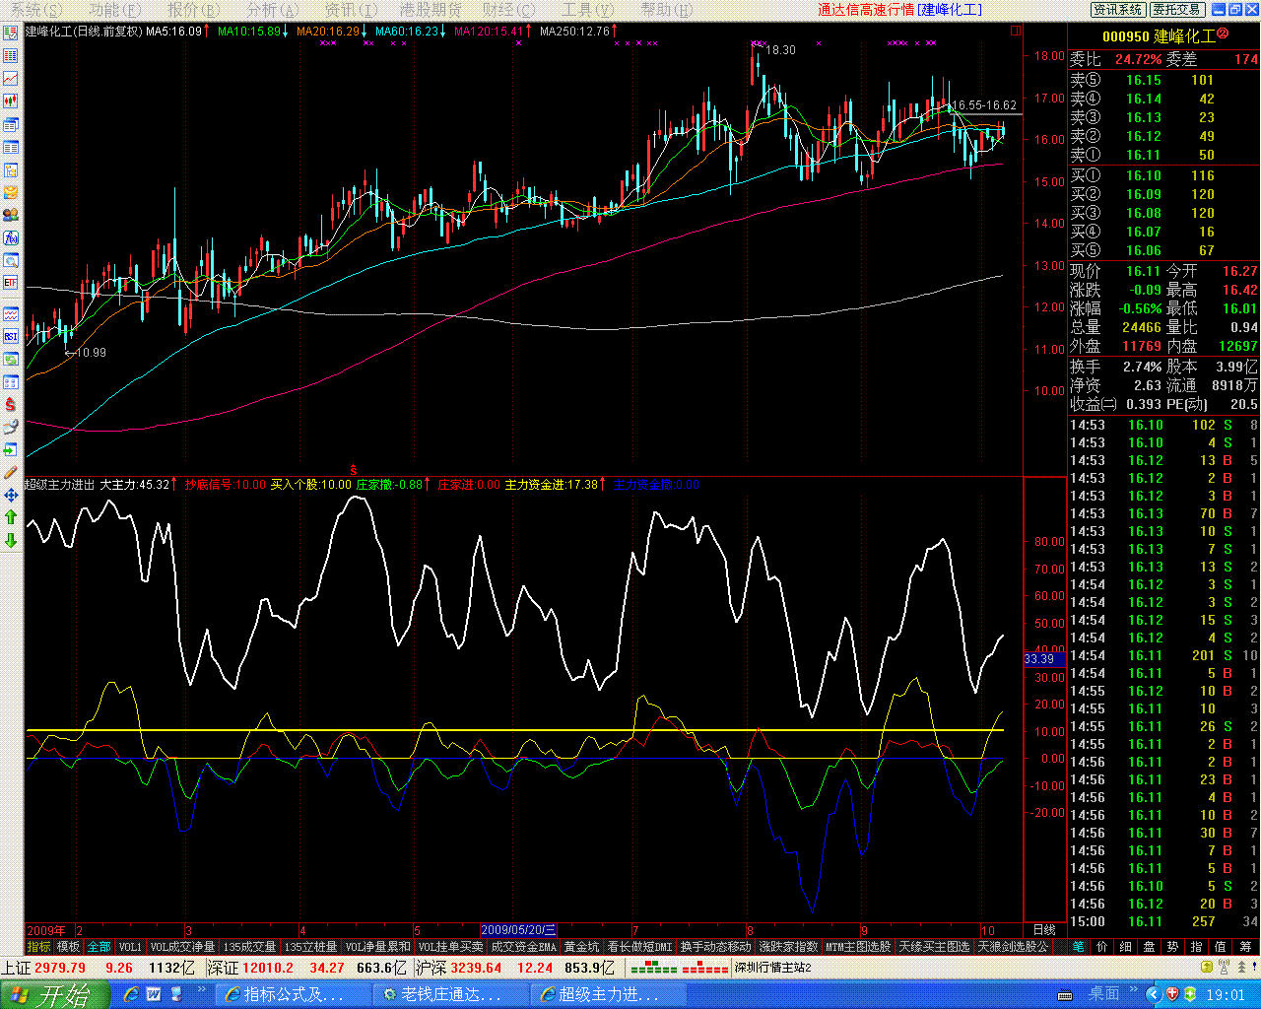Select the VOL成交净量 indicator tab
This screenshot has height=1009, width=1261.
(x=182, y=947)
